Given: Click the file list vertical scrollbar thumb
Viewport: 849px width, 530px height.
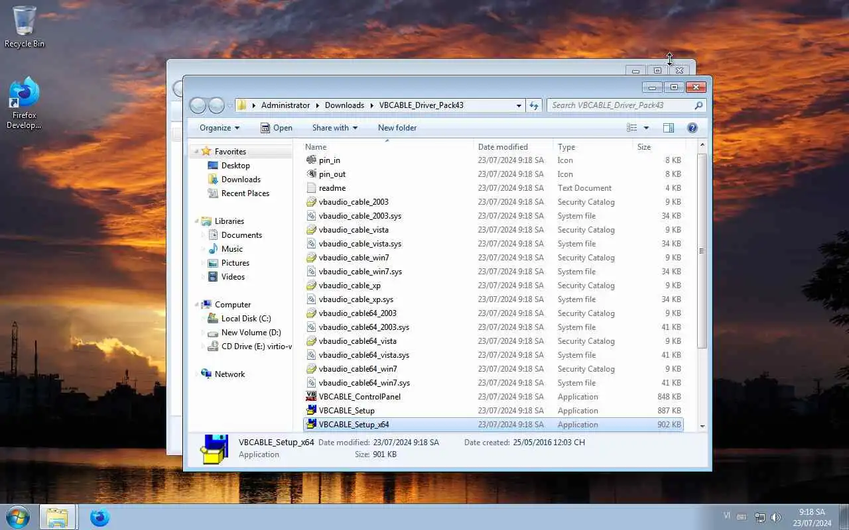Looking at the screenshot, I should 702,250.
